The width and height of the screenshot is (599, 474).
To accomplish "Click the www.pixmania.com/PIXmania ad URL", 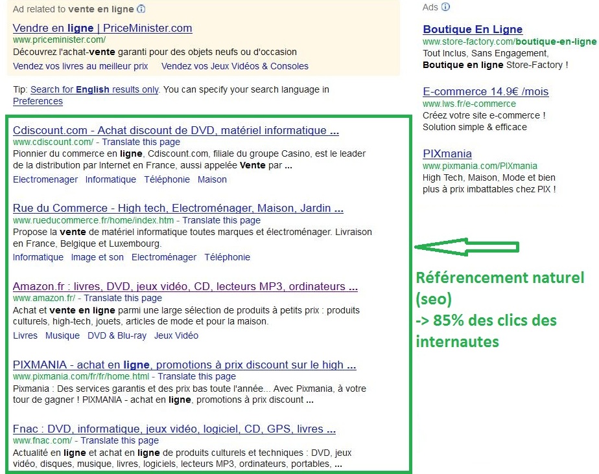I will (480, 166).
